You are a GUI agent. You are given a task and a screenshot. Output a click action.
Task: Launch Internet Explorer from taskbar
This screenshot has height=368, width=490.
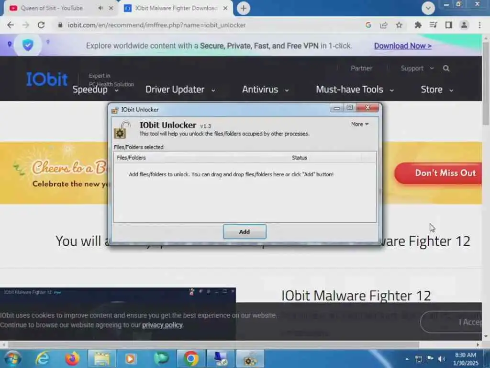(43, 358)
